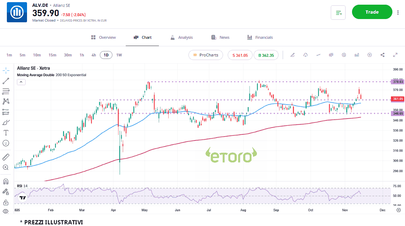Open ProCharts button
This screenshot has width=405, height=226.
click(x=206, y=55)
